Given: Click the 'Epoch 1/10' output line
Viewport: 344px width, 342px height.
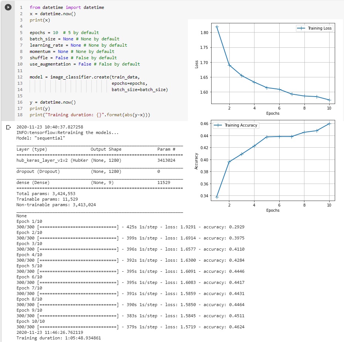Looking at the screenshot, I should coord(29,221).
